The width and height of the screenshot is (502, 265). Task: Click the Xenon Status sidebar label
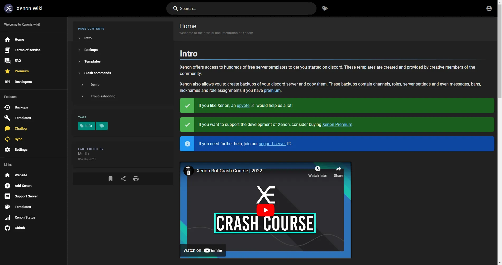(25, 217)
